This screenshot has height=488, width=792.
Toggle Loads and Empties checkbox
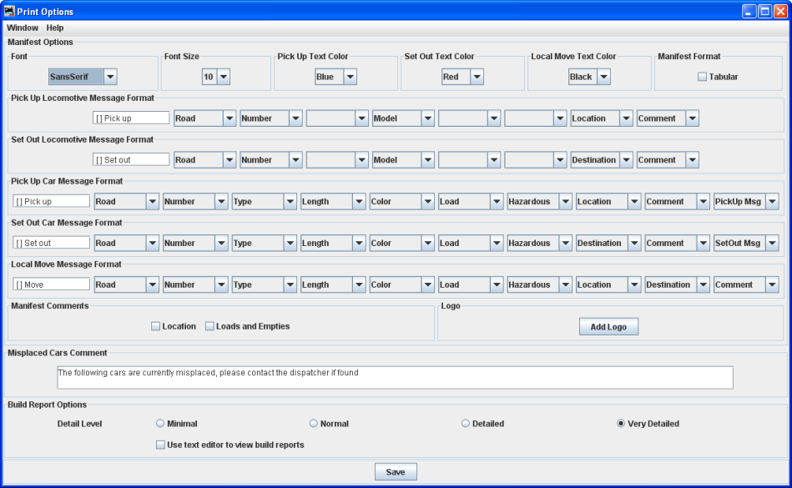pos(210,326)
